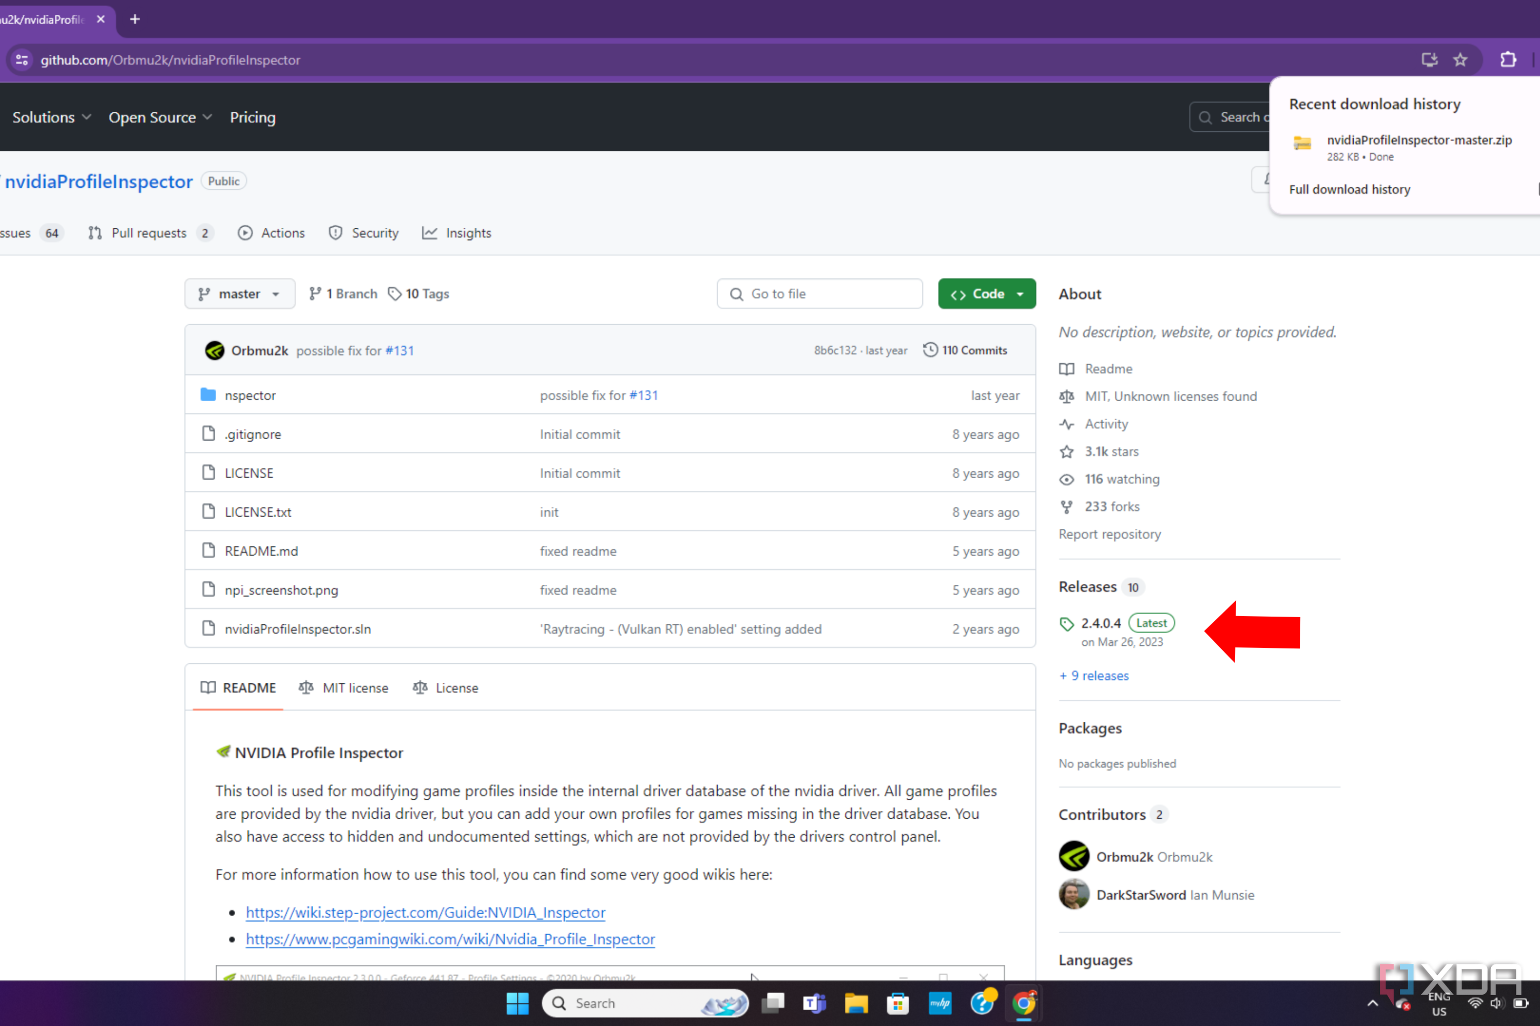Bookmark the page using the star icon
The image size is (1540, 1026).
[x=1460, y=60]
